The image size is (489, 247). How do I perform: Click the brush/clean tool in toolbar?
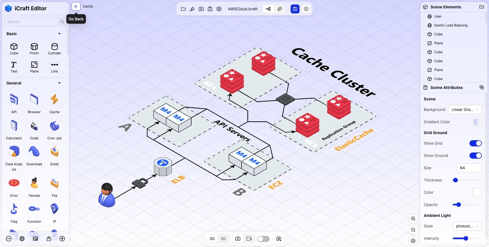coord(192,9)
